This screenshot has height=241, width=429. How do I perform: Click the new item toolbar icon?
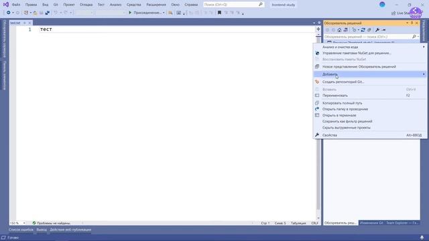[25, 13]
